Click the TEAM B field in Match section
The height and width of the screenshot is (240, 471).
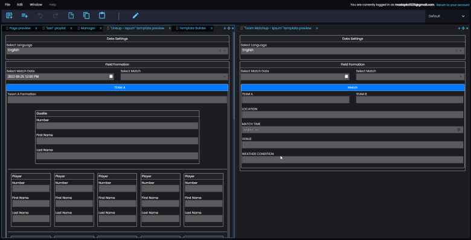tap(410, 99)
